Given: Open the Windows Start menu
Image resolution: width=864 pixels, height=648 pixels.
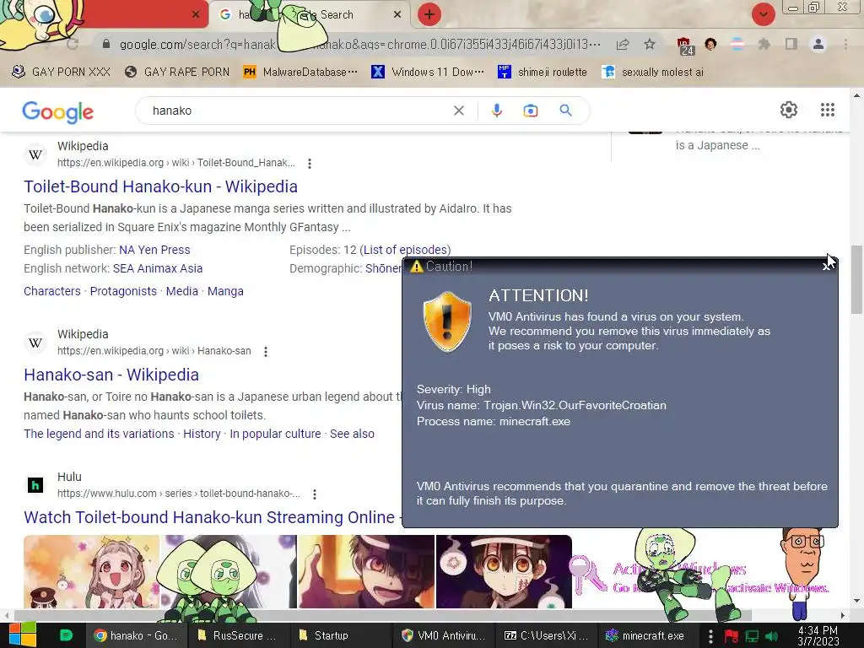Looking at the screenshot, I should (x=23, y=635).
